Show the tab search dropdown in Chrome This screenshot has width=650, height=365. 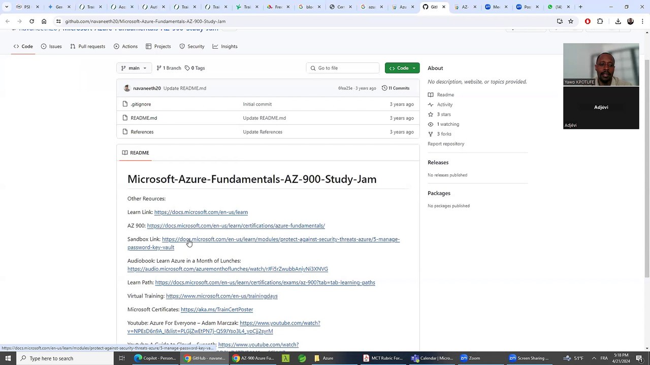[x=7, y=7]
